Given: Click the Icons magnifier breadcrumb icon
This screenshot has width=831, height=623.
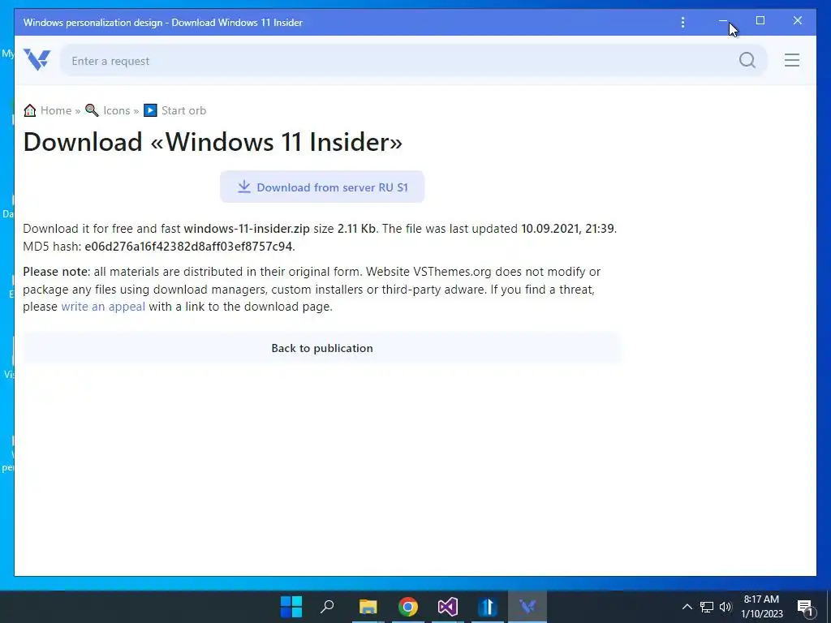Looking at the screenshot, I should (x=93, y=110).
